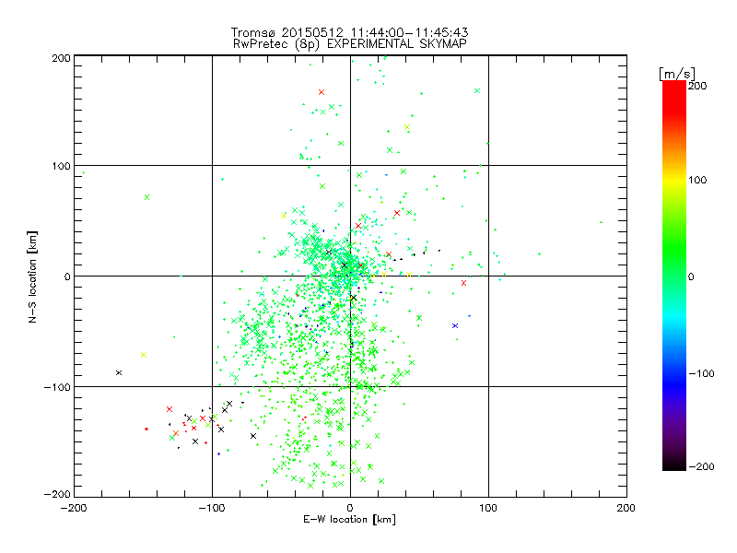
Task: Click the lone blue X data marker
Action: coord(455,326)
